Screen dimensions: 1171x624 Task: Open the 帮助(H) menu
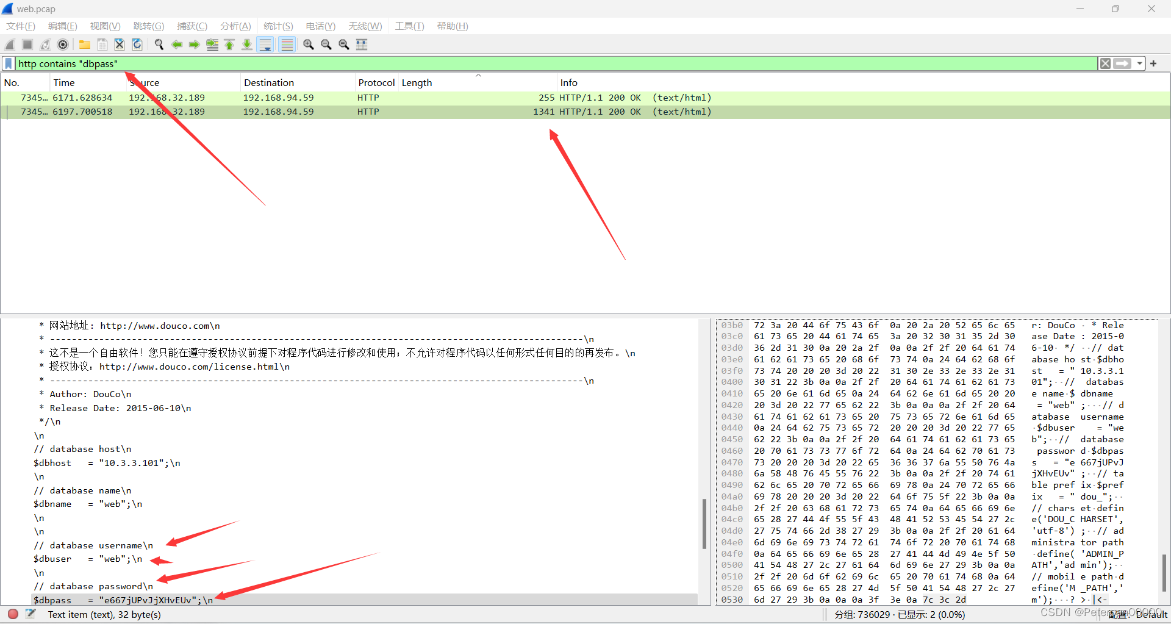453,26
